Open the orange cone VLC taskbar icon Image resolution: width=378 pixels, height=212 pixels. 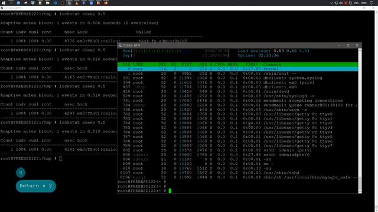click(x=77, y=3)
